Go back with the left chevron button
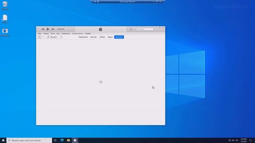The width and height of the screenshot is (255, 143). pyautogui.click(x=39, y=37)
